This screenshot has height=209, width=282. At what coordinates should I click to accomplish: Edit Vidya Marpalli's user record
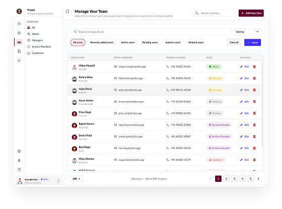(245, 66)
